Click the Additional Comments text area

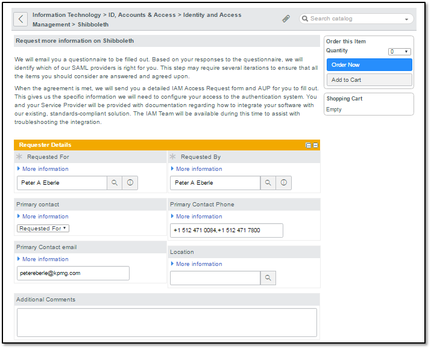(166, 323)
